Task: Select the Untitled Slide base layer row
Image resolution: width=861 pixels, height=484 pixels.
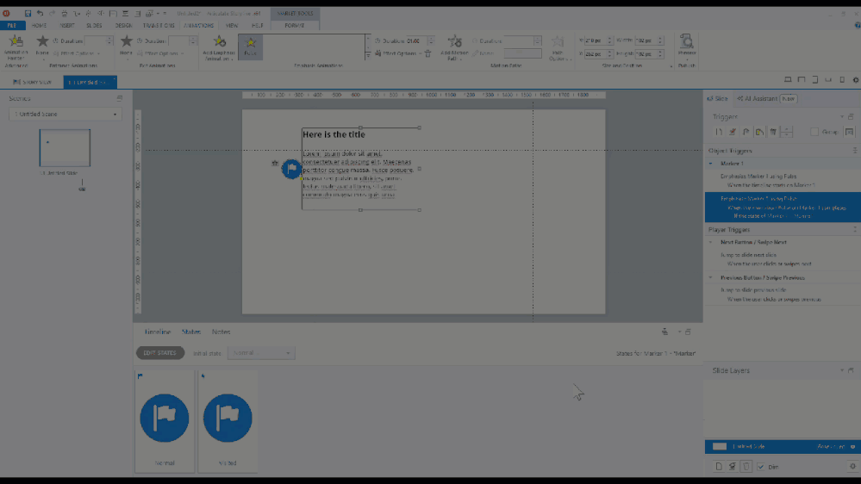Action: pos(783,447)
